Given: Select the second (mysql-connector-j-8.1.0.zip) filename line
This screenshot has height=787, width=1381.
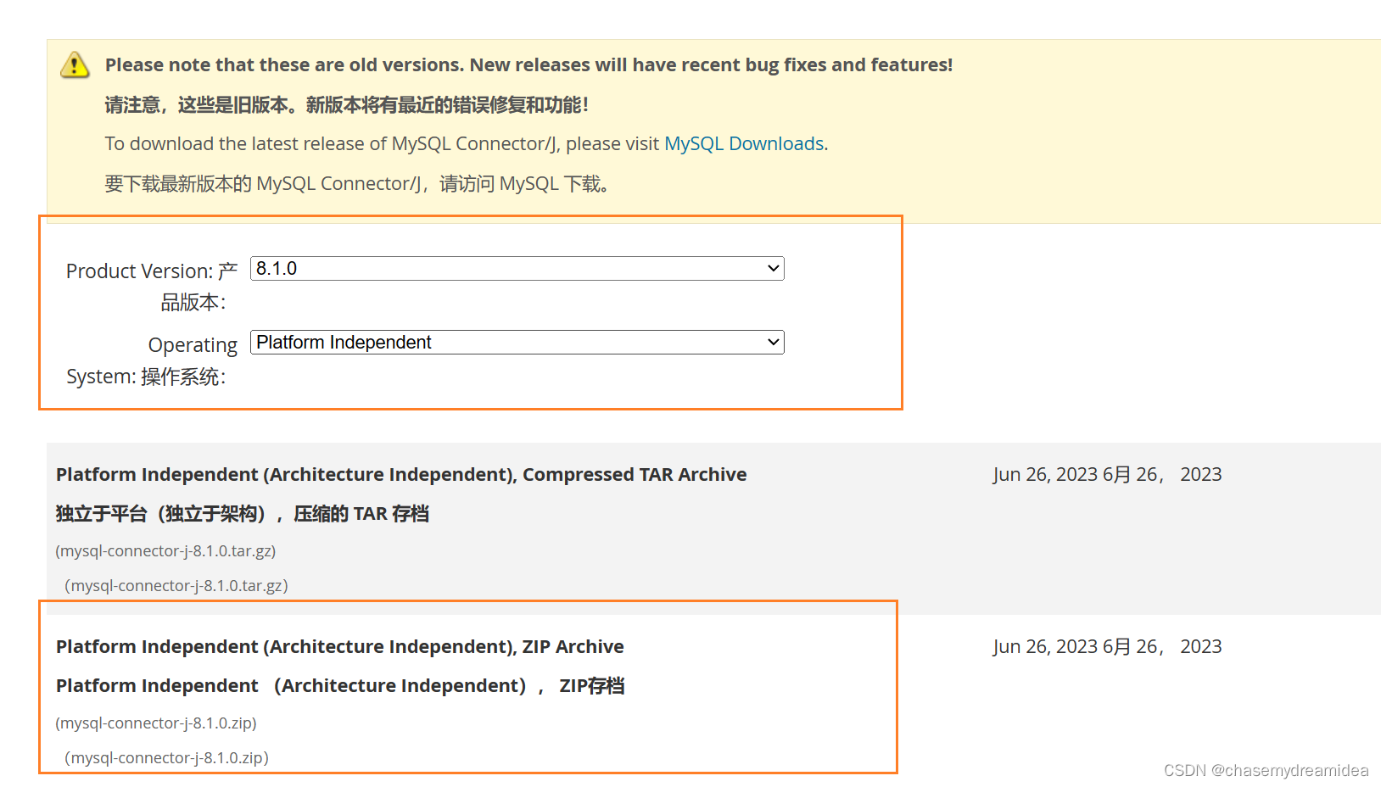Looking at the screenshot, I should coord(166,758).
